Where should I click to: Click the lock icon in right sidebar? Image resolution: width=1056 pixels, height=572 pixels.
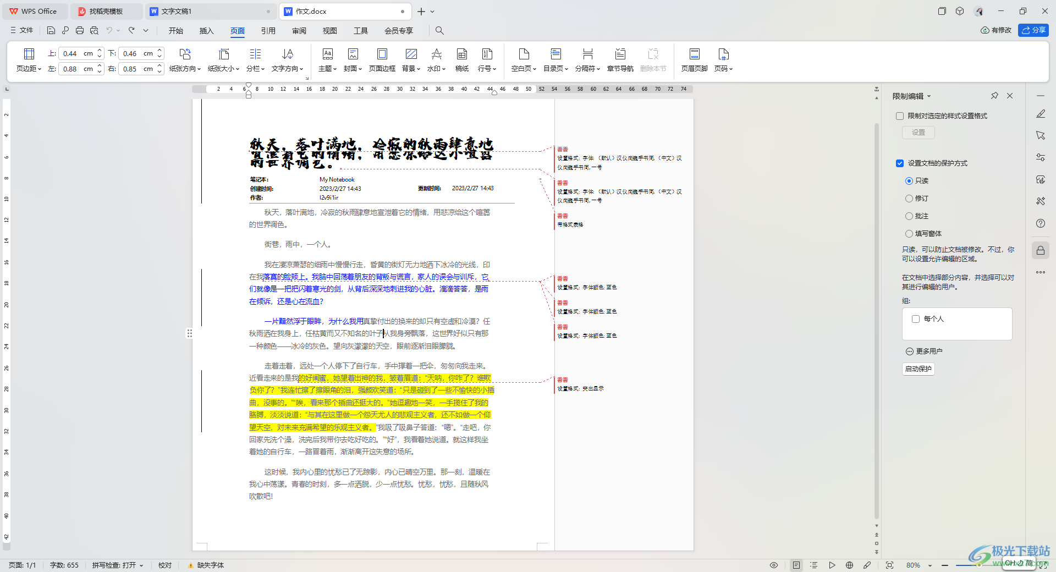point(1041,251)
